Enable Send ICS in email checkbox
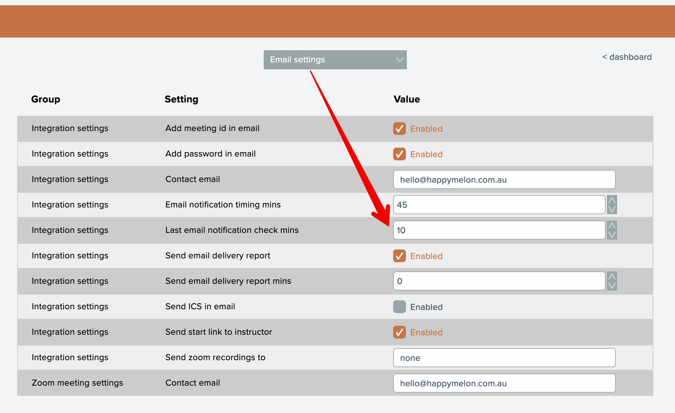The image size is (675, 413). pos(400,307)
